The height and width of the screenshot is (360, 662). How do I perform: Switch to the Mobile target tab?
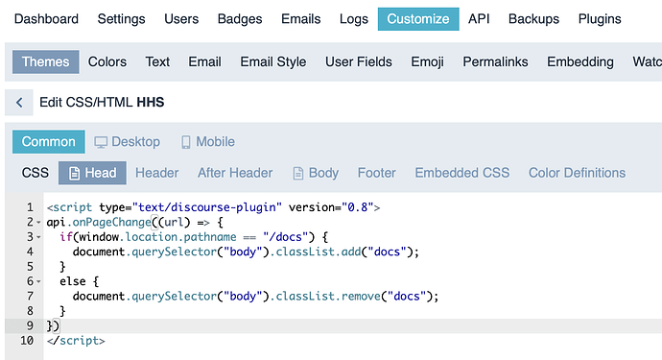[x=208, y=142]
